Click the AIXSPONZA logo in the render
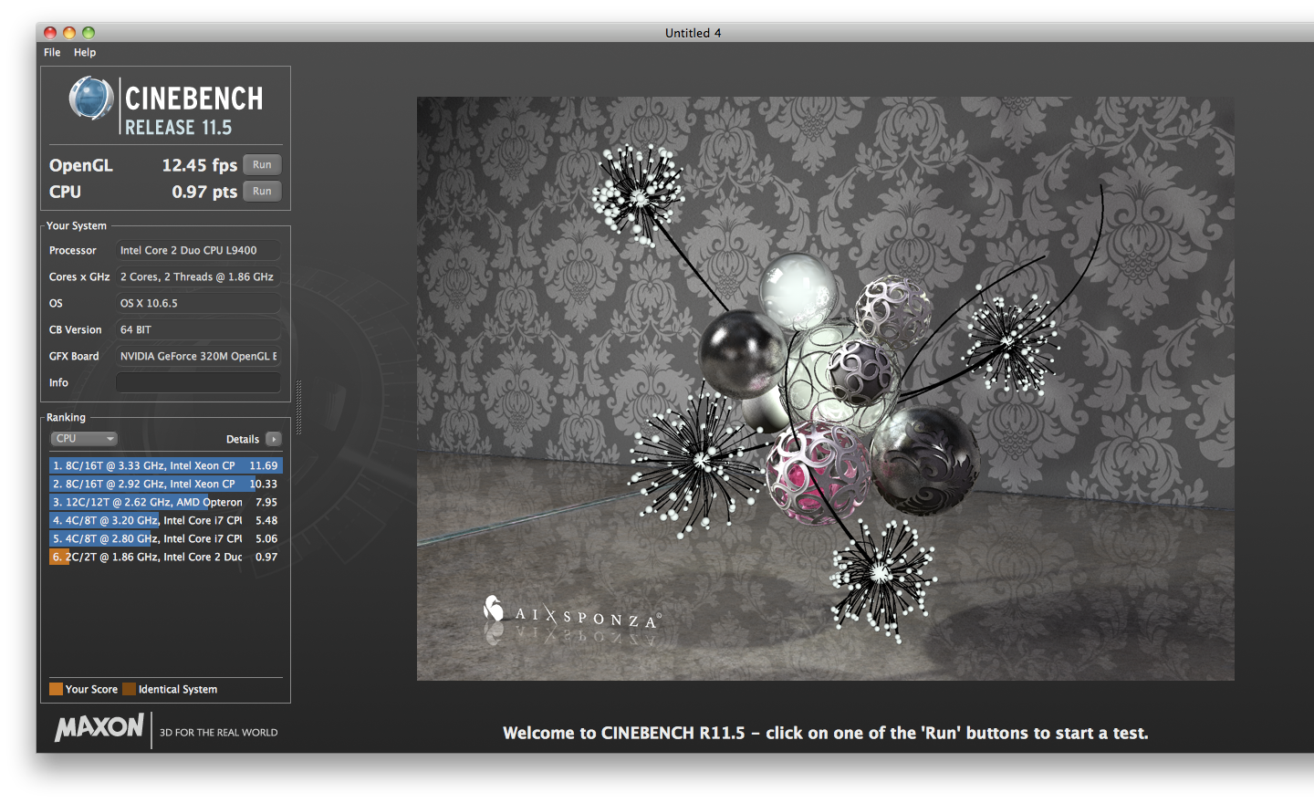 point(571,613)
